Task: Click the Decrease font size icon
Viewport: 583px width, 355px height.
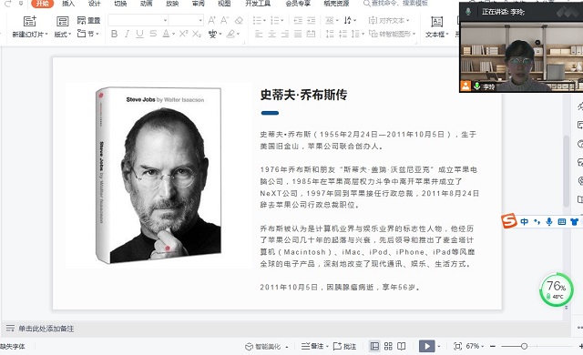Action: tap(225, 20)
